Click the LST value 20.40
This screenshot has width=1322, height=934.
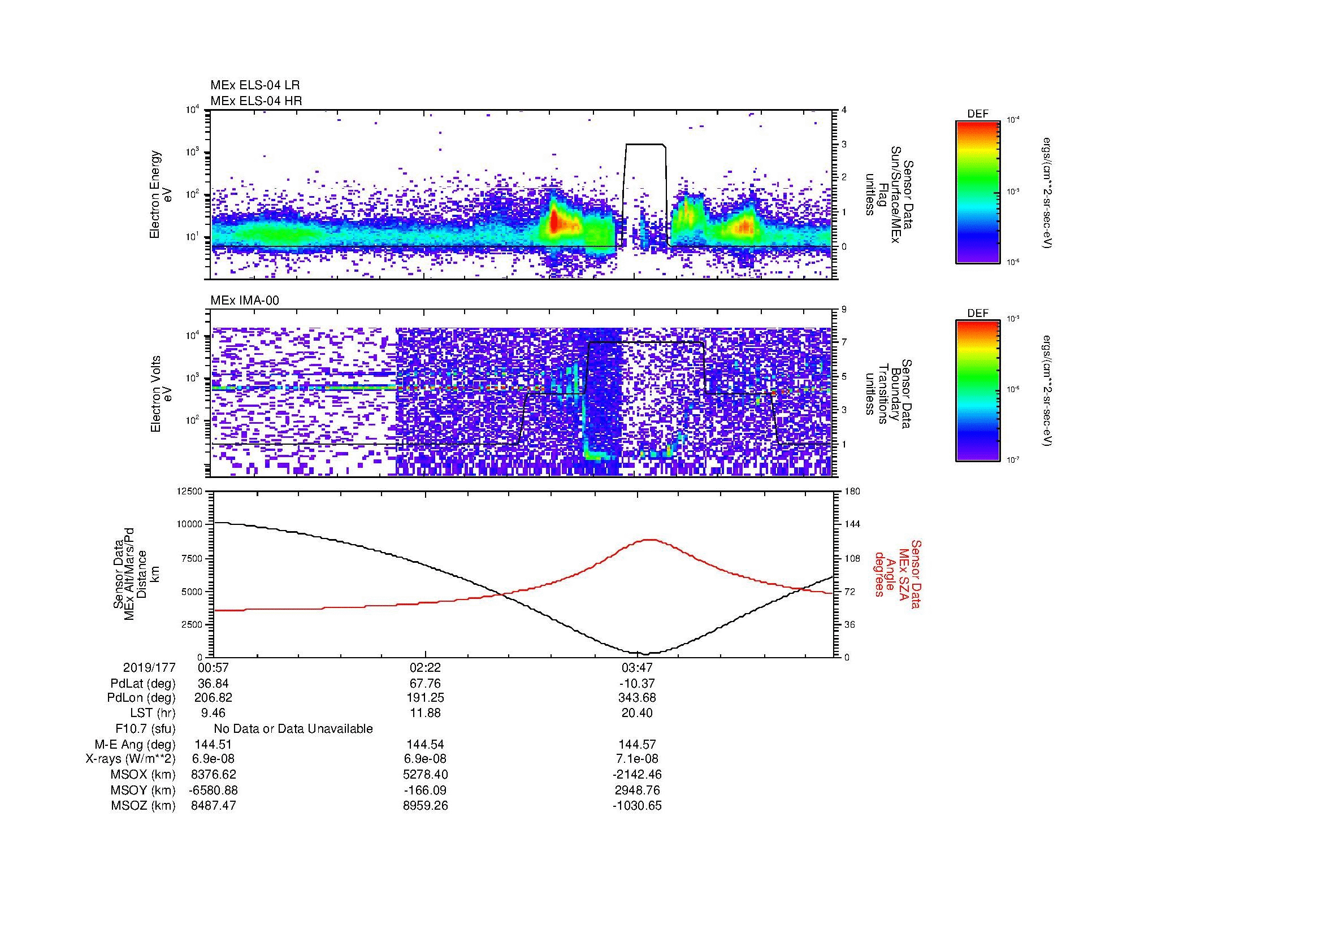(x=637, y=713)
